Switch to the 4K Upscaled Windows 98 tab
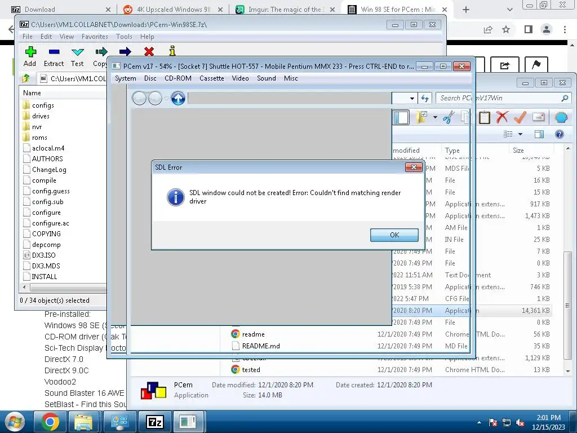Screen dimensions: 577x433 [x=173, y=10]
